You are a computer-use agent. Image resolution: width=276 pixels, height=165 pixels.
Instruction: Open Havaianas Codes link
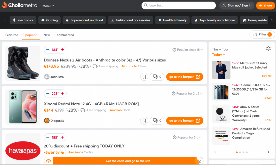click(x=80, y=152)
